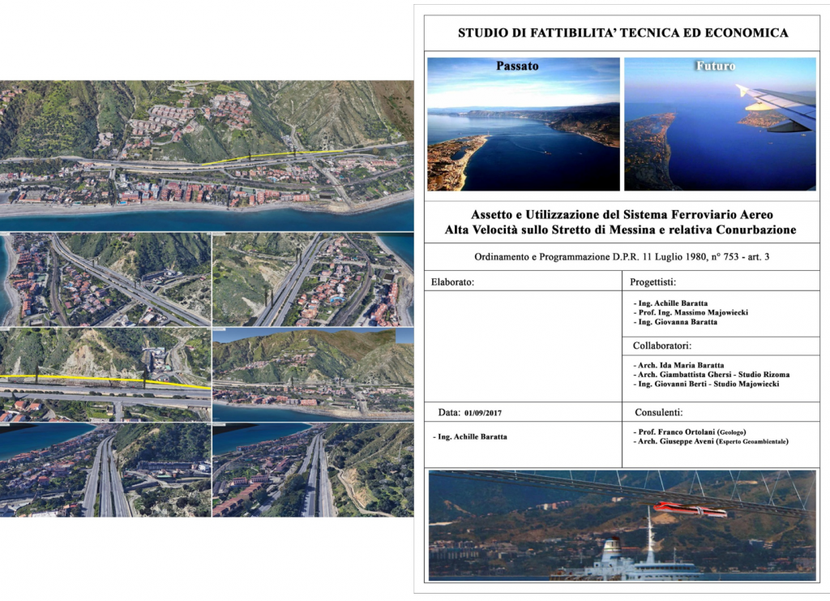Click Prof. Ing. Massimo Majowiecki name
The width and height of the screenshot is (830, 601).
(x=691, y=312)
